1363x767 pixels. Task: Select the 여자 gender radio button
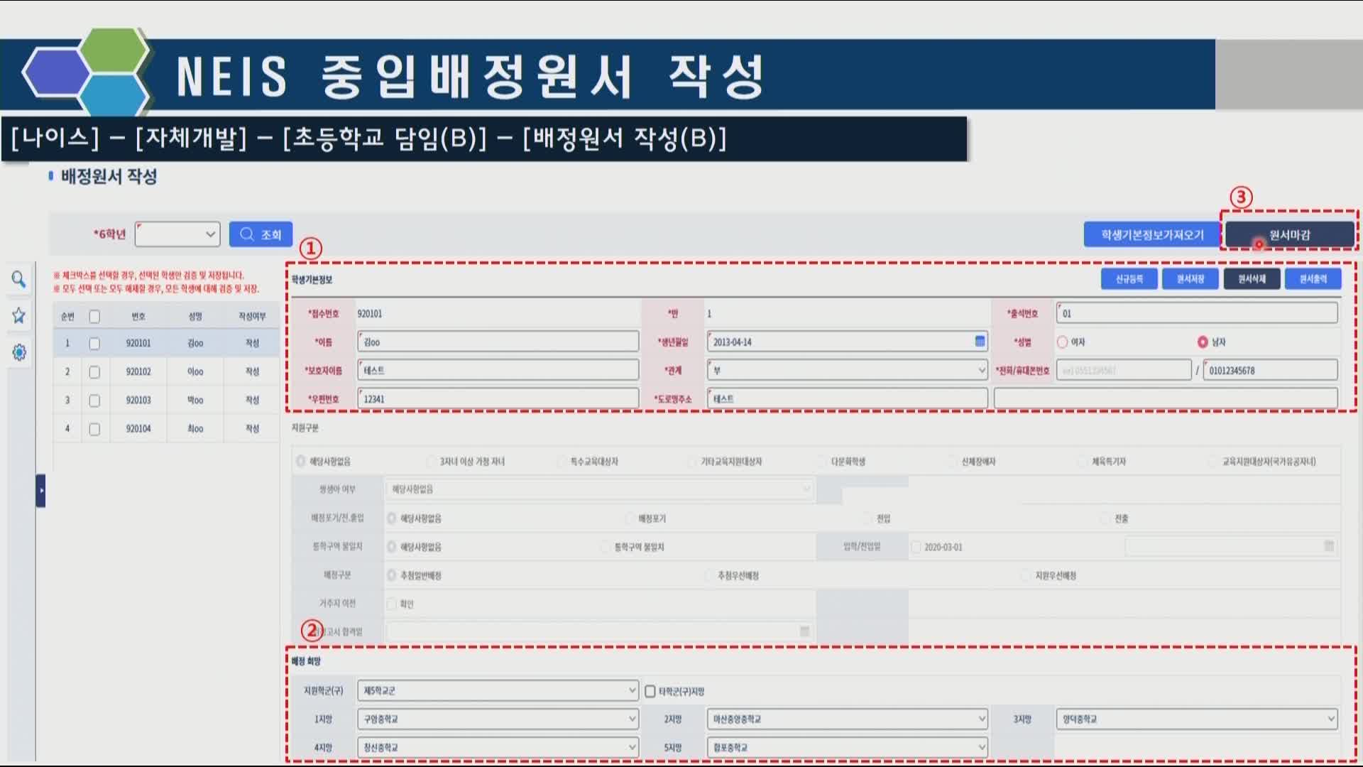pyautogui.click(x=1063, y=342)
